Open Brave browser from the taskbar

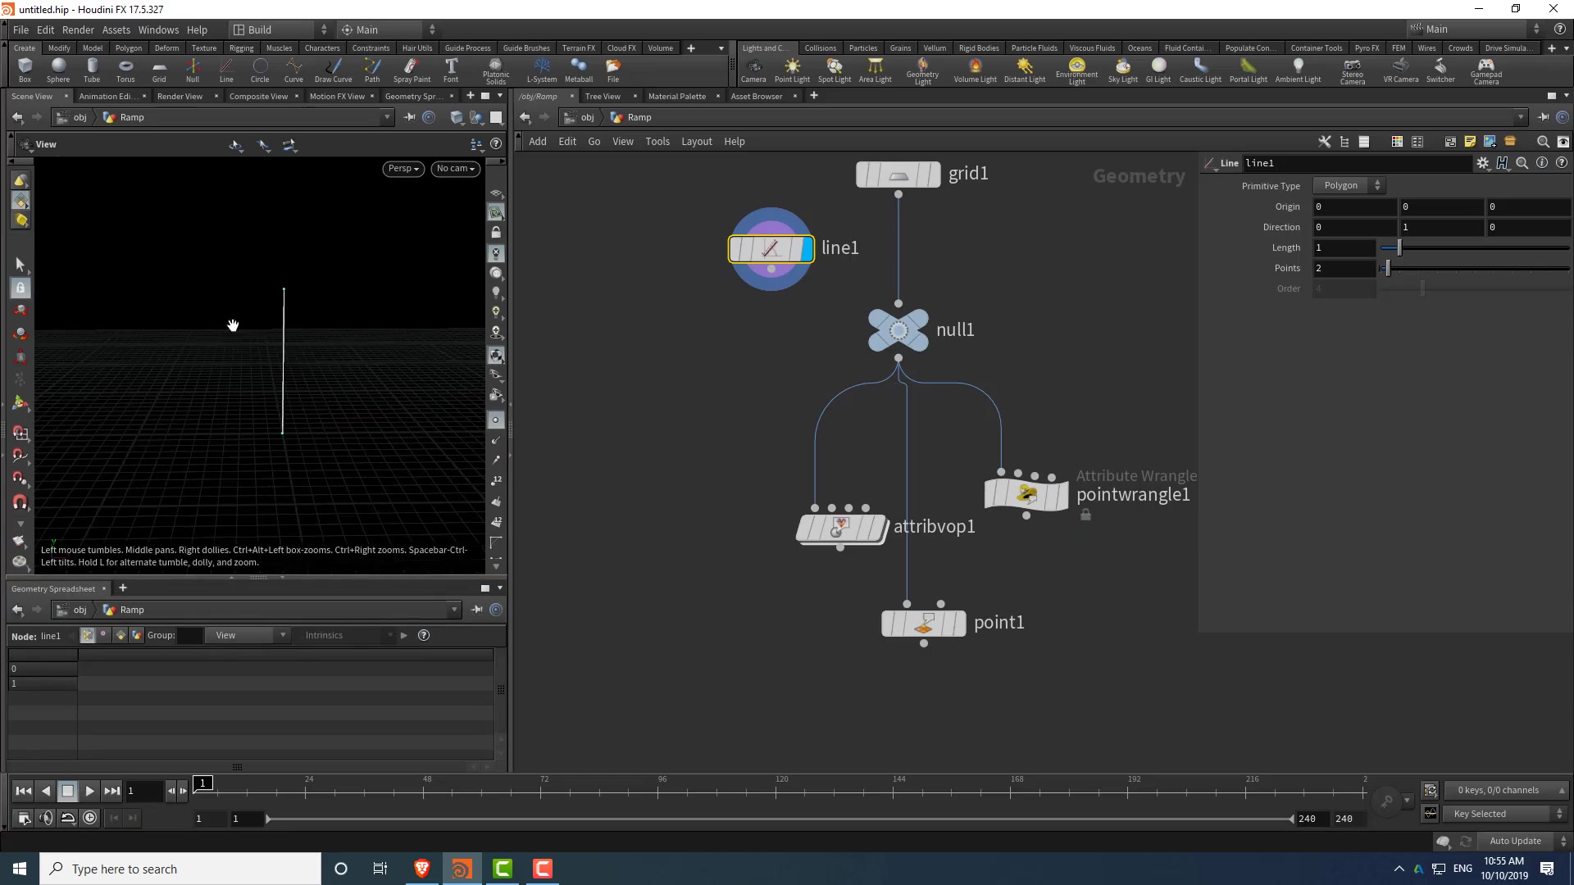[x=421, y=868]
